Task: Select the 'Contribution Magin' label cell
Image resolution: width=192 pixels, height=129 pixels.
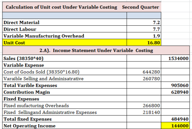Action: pyautogui.click(x=64, y=92)
